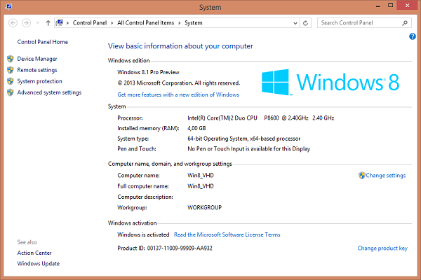Refresh the System page

click(x=305, y=23)
